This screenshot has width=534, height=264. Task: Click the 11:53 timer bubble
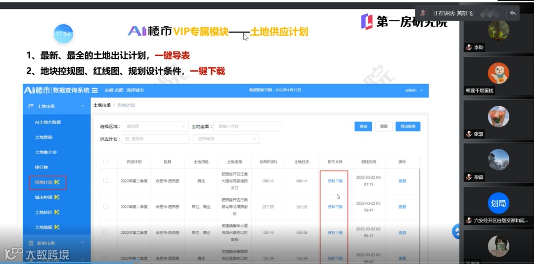pyautogui.click(x=63, y=34)
